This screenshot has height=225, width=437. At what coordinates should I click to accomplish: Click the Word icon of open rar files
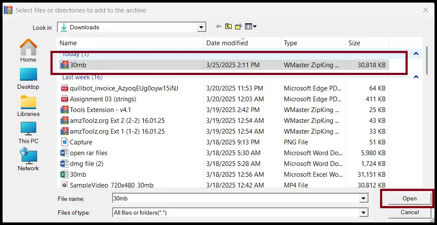tap(64, 153)
